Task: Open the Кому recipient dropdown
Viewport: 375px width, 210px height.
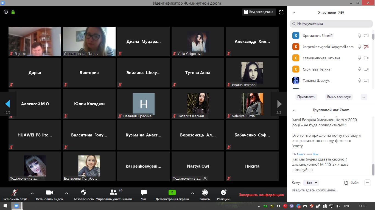Action: (311, 183)
